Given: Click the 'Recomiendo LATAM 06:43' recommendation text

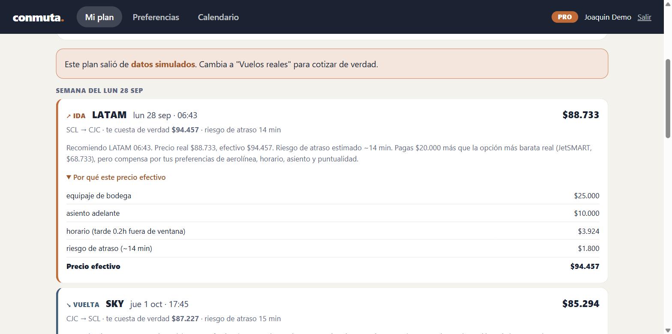Looking at the screenshot, I should (x=329, y=153).
